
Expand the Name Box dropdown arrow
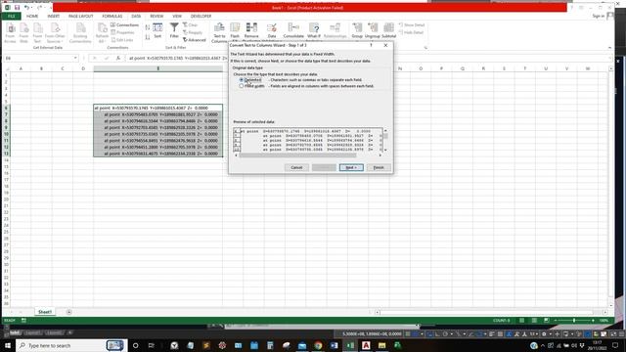click(75, 59)
